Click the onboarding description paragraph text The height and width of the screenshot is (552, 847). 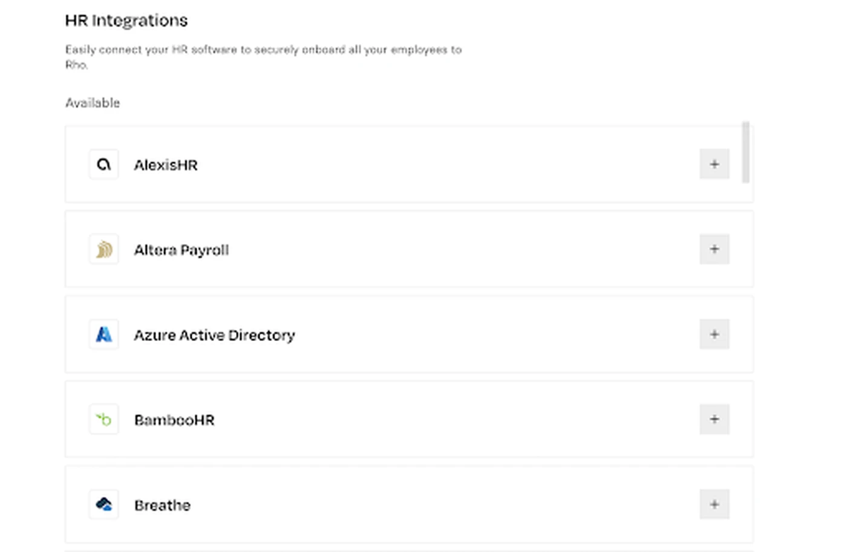click(x=263, y=57)
